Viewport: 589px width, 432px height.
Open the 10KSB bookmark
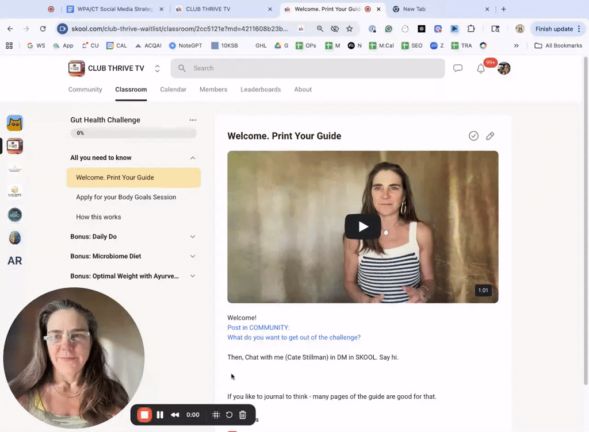tap(225, 45)
